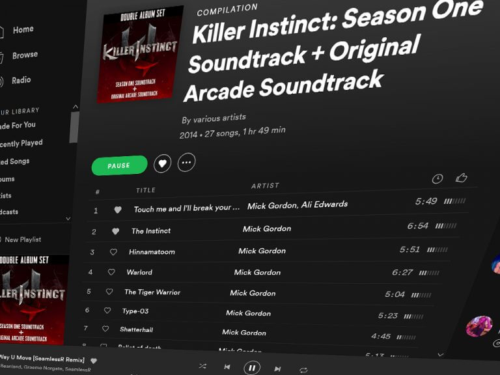This screenshot has width=500, height=375.
Task: Click track number 3 row
Action: (x=268, y=251)
